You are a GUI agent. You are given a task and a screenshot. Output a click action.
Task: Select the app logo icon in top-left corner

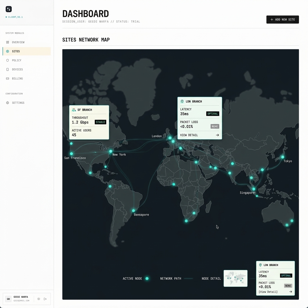[8, 9]
